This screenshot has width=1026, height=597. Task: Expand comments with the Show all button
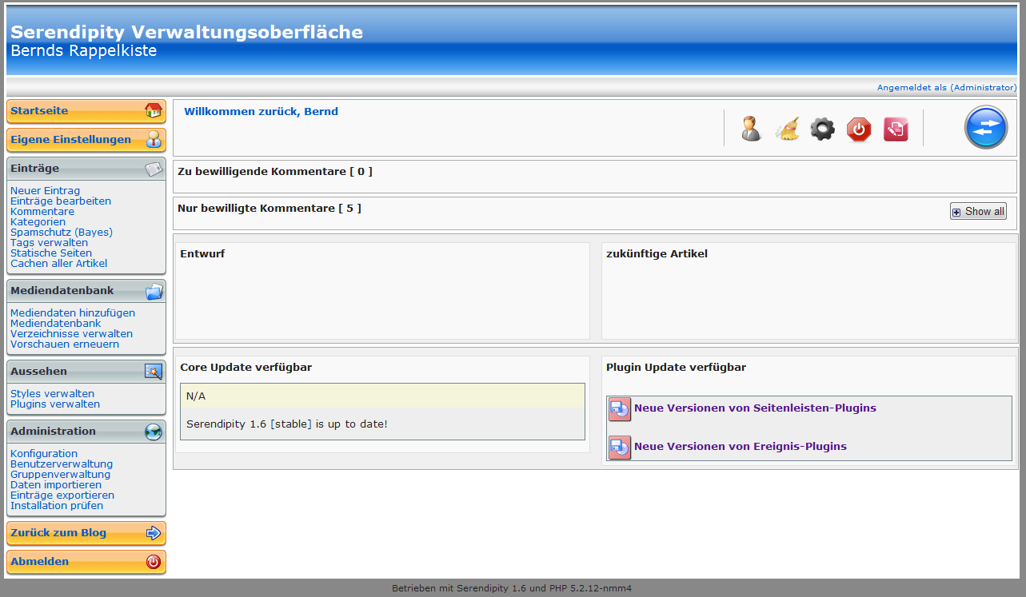pos(978,212)
